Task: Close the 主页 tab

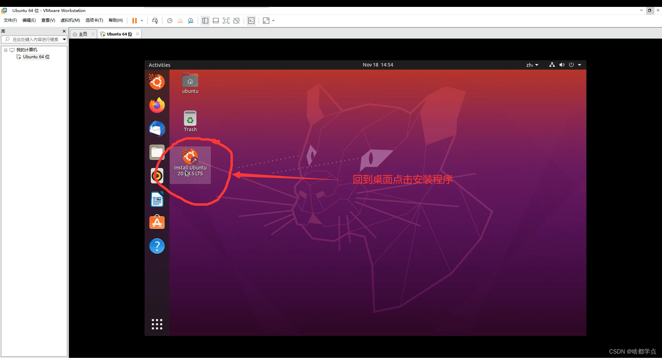Action: (x=93, y=34)
